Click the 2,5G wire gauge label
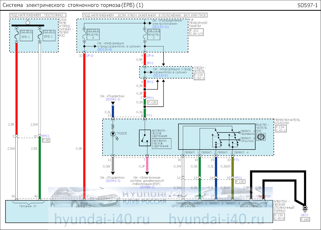This screenshot has height=230, width=321. pos(34,148)
